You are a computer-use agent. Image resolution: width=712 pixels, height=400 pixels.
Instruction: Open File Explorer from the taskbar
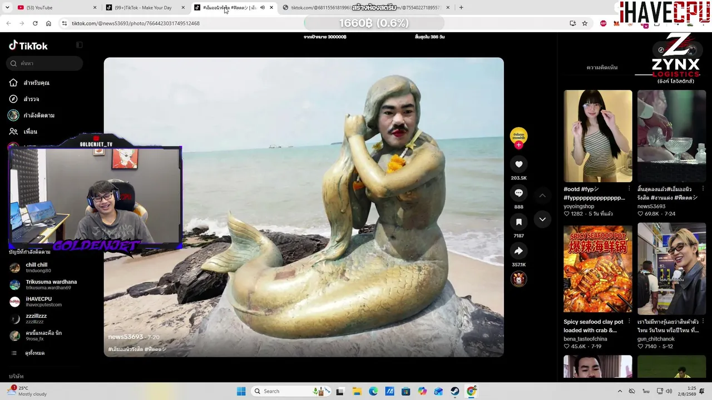click(357, 391)
